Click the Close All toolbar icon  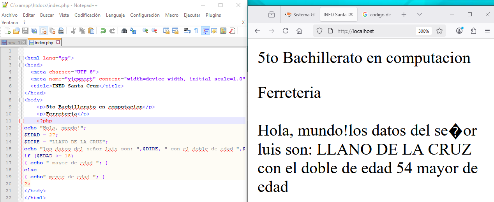tap(52, 31)
